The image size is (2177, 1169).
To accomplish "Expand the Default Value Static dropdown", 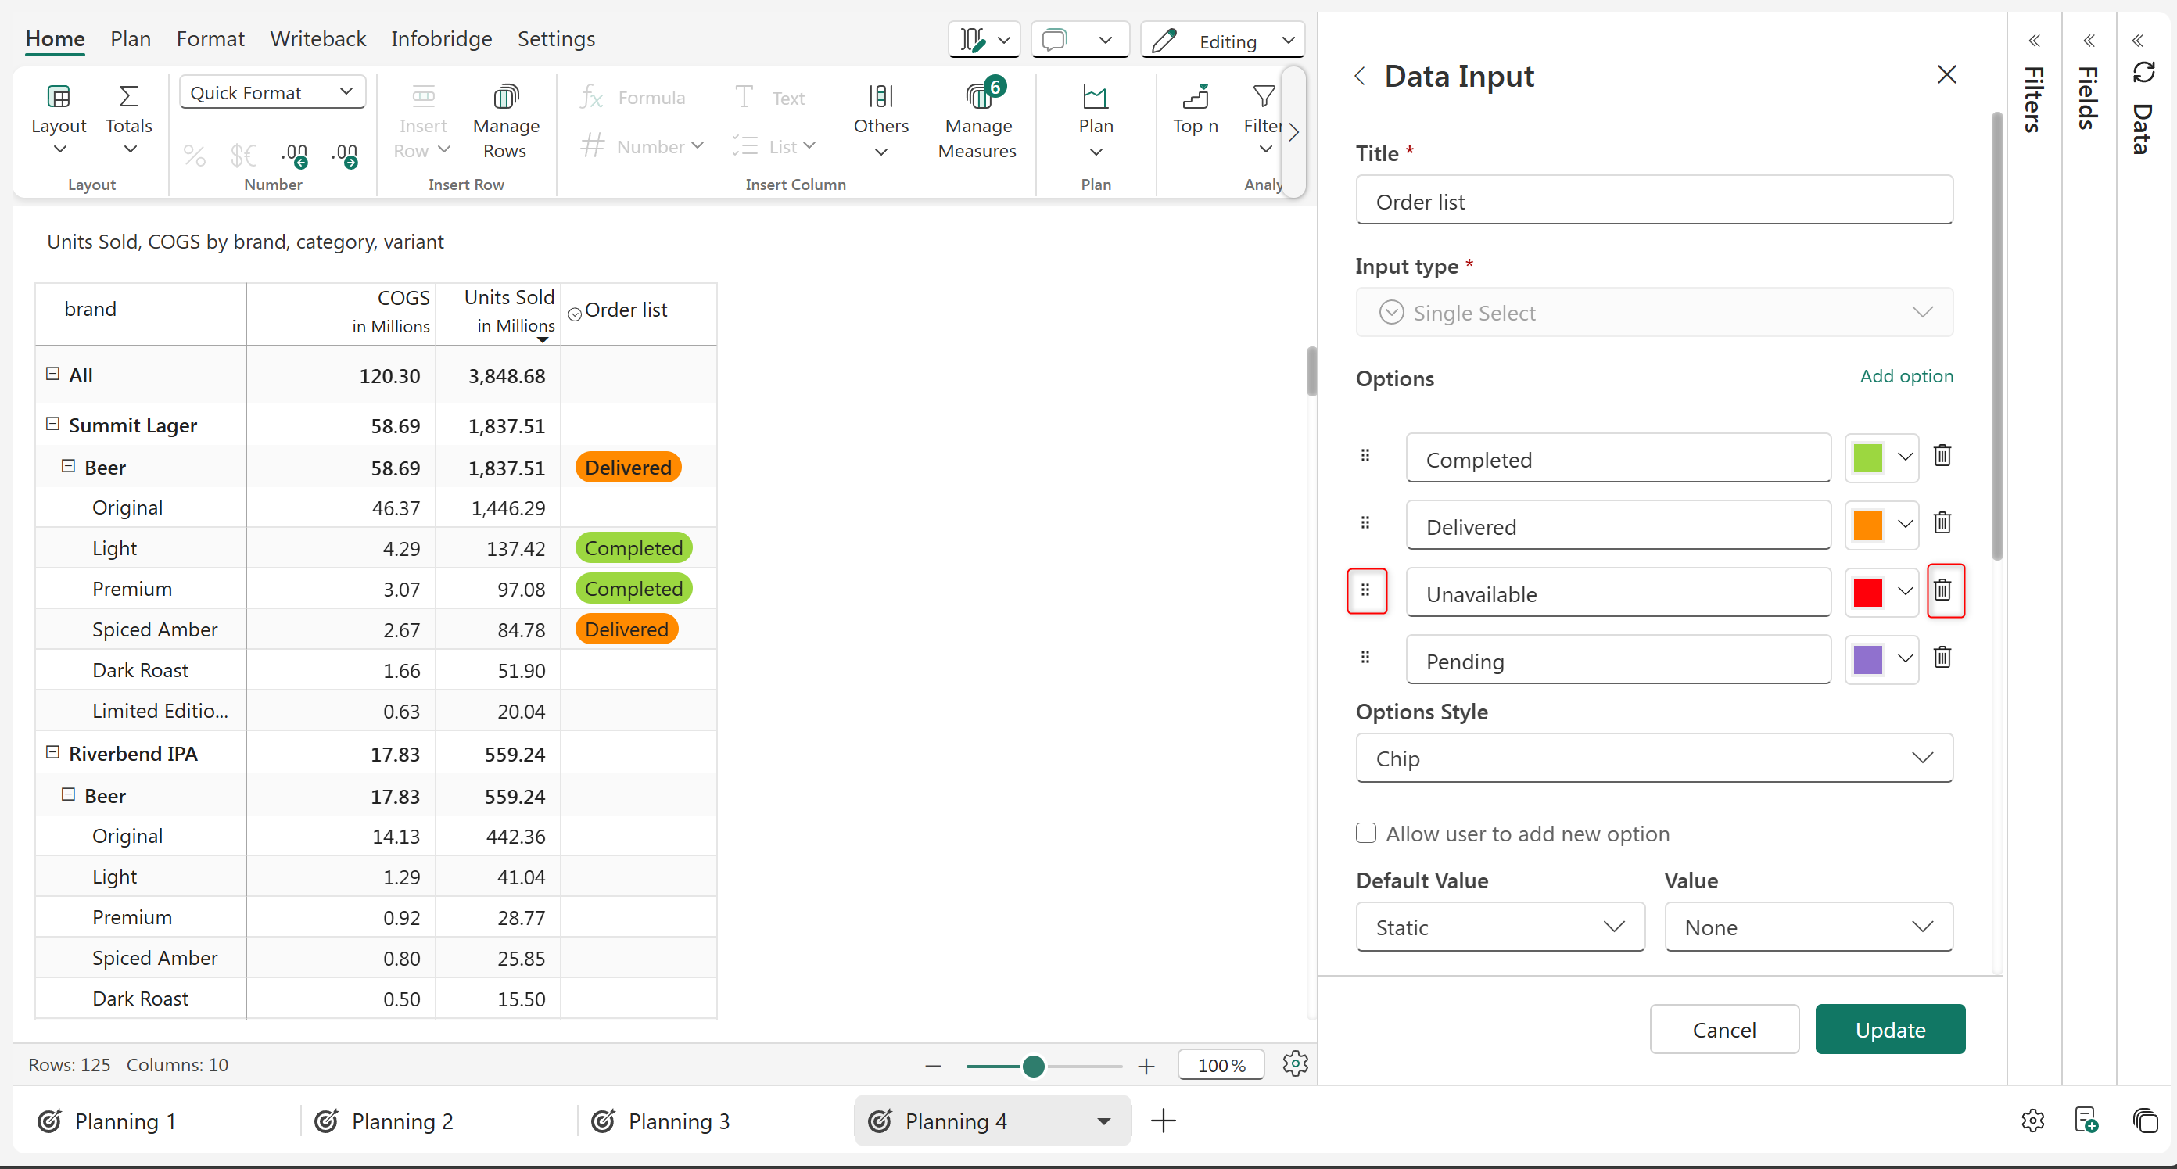I will point(1499,927).
